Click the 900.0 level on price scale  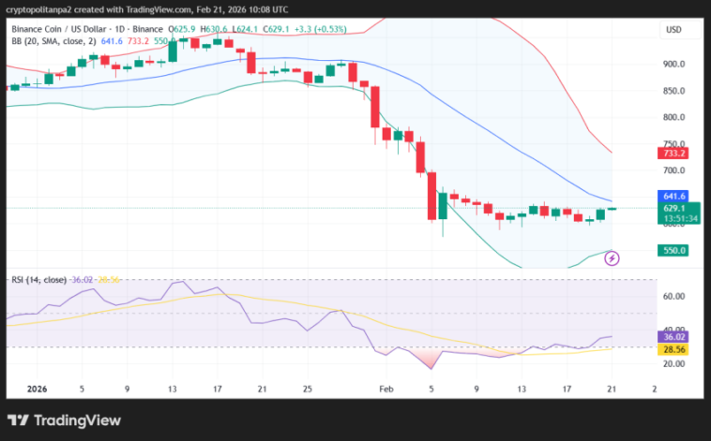click(x=674, y=65)
